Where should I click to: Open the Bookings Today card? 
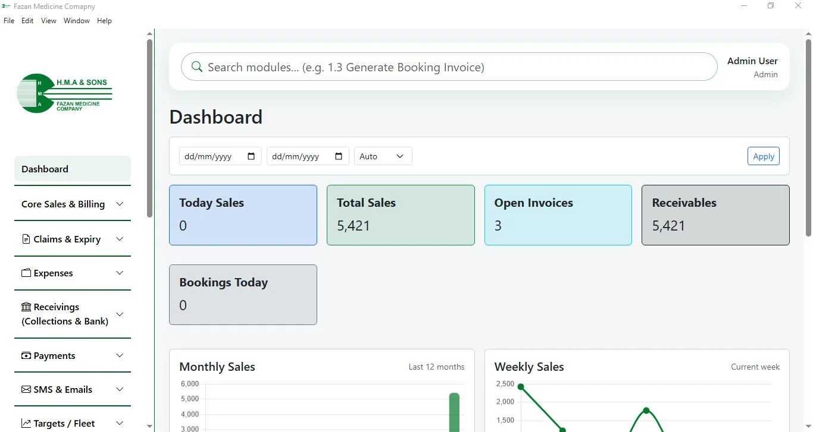point(243,295)
